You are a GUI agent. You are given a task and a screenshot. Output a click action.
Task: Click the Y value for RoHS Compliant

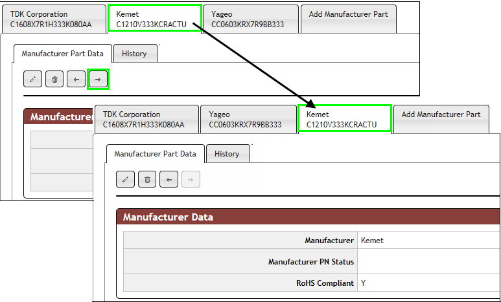pos(364,283)
